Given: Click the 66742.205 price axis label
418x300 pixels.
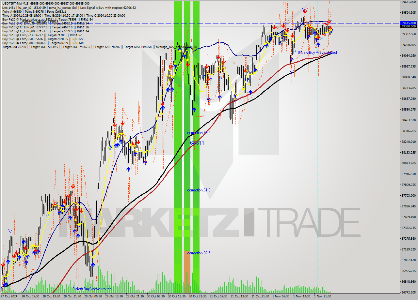Looking at the screenshot, I should [409, 292].
